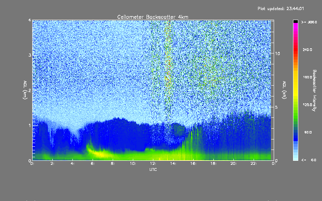Viewport: 322px width, 201px height.
Task: Click the 'AGL (kft)' right axis label
Action: [x=284, y=90]
